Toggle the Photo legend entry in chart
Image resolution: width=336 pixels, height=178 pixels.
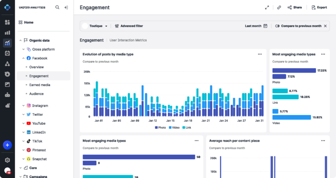[x=161, y=127]
